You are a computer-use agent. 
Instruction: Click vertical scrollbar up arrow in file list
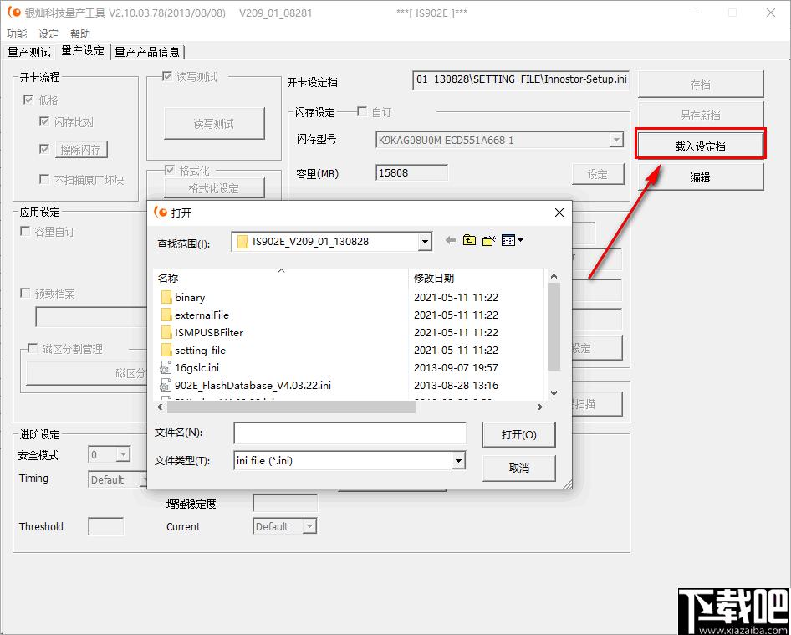(554, 276)
